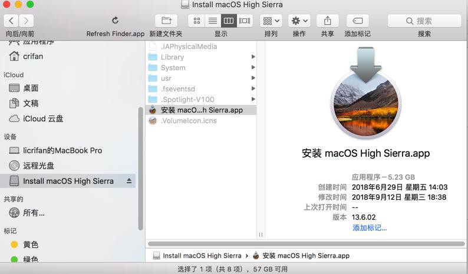The height and width of the screenshot is (274, 468).
Task: Click the .VolumeIcon.icns file icon
Action: click(153, 121)
